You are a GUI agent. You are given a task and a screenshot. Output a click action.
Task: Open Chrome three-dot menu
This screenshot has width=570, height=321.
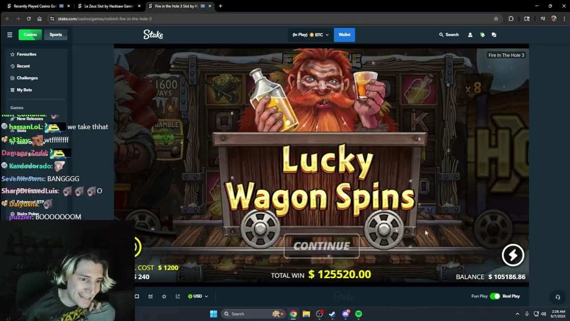[x=564, y=19]
